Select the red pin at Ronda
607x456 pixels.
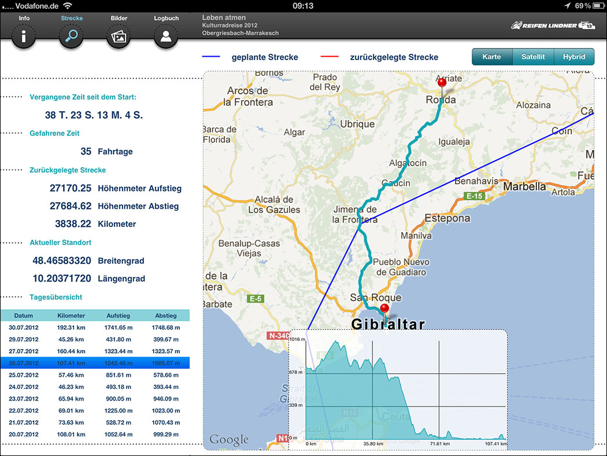[442, 83]
